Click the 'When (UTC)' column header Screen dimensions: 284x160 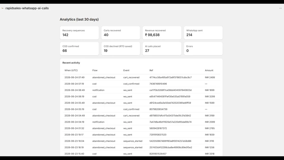(71, 70)
